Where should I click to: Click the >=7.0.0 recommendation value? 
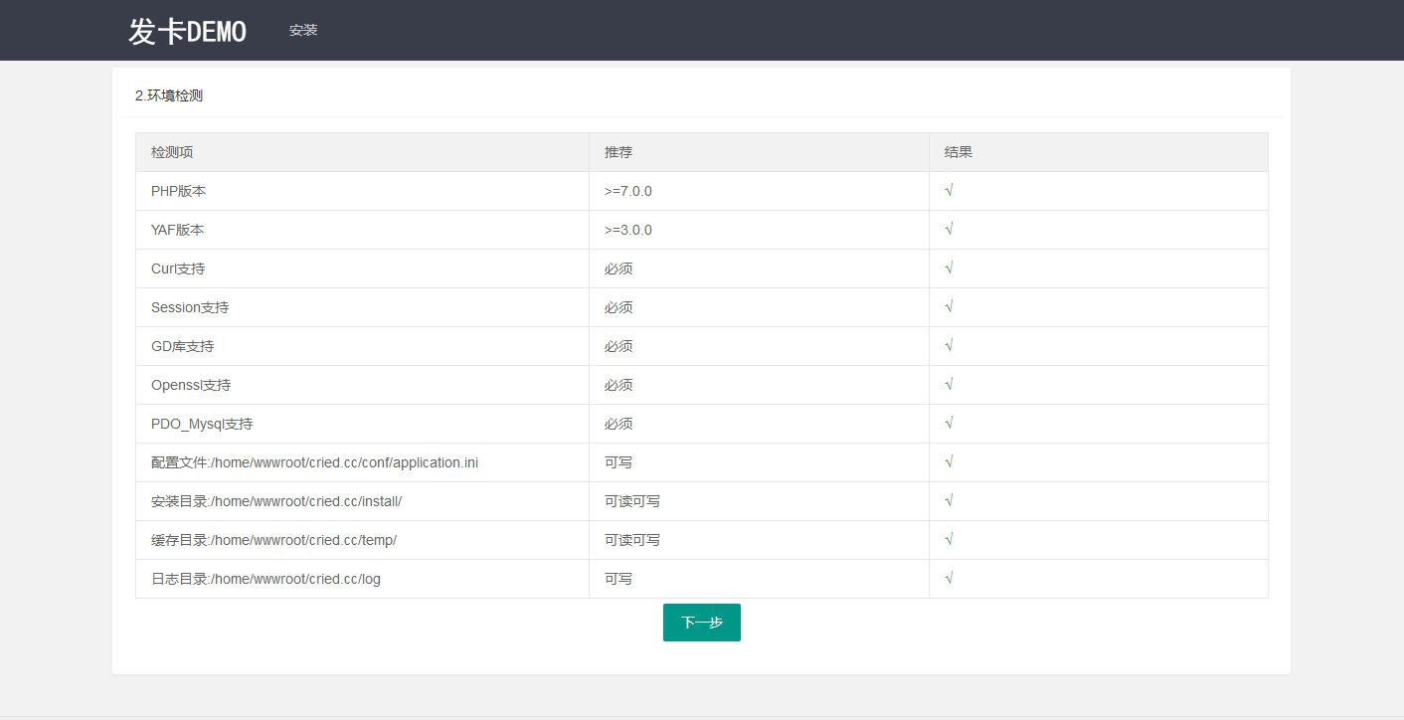coord(628,191)
